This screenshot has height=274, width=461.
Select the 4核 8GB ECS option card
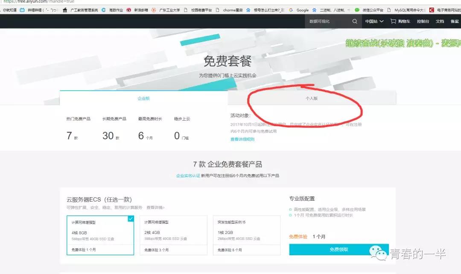coord(100,235)
